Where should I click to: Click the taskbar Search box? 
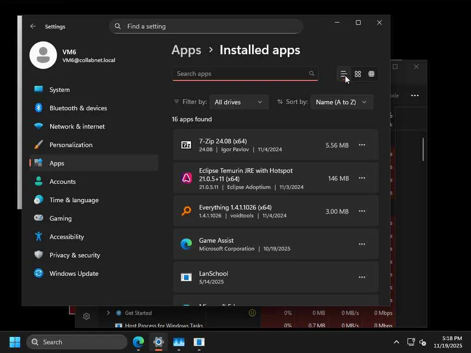[x=77, y=342]
